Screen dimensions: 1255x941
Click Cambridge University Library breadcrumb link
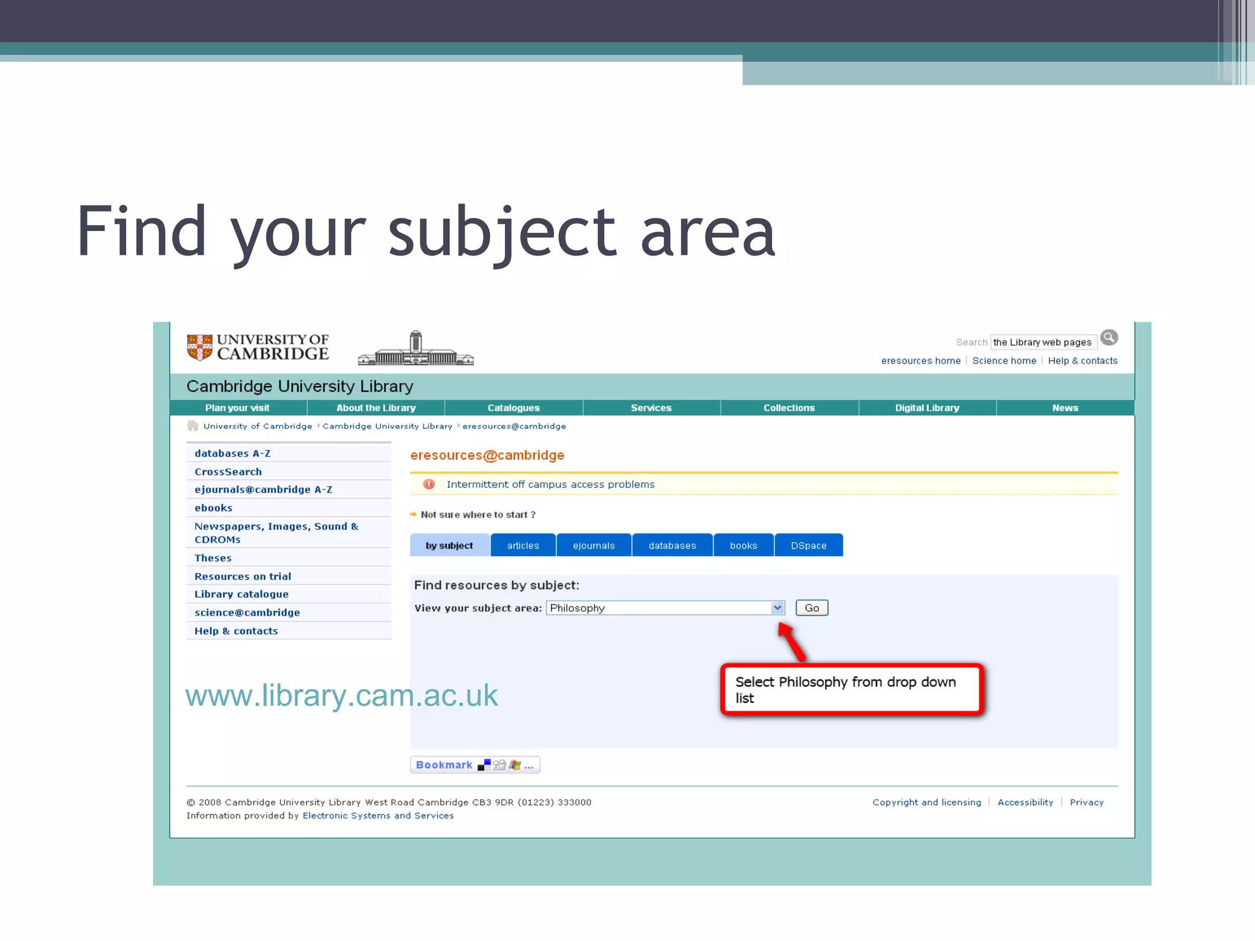pos(387,426)
